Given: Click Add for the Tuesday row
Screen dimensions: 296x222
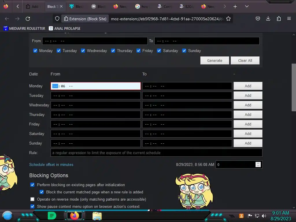Looking at the screenshot, I should tap(248, 95).
